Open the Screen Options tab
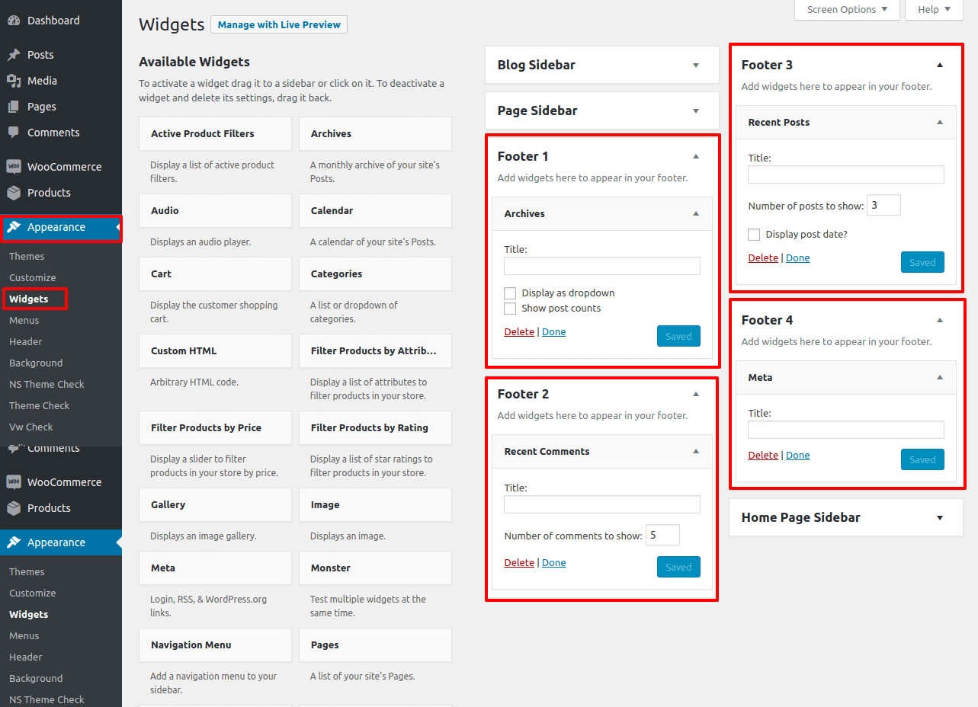Image resolution: width=978 pixels, height=707 pixels. coord(847,10)
